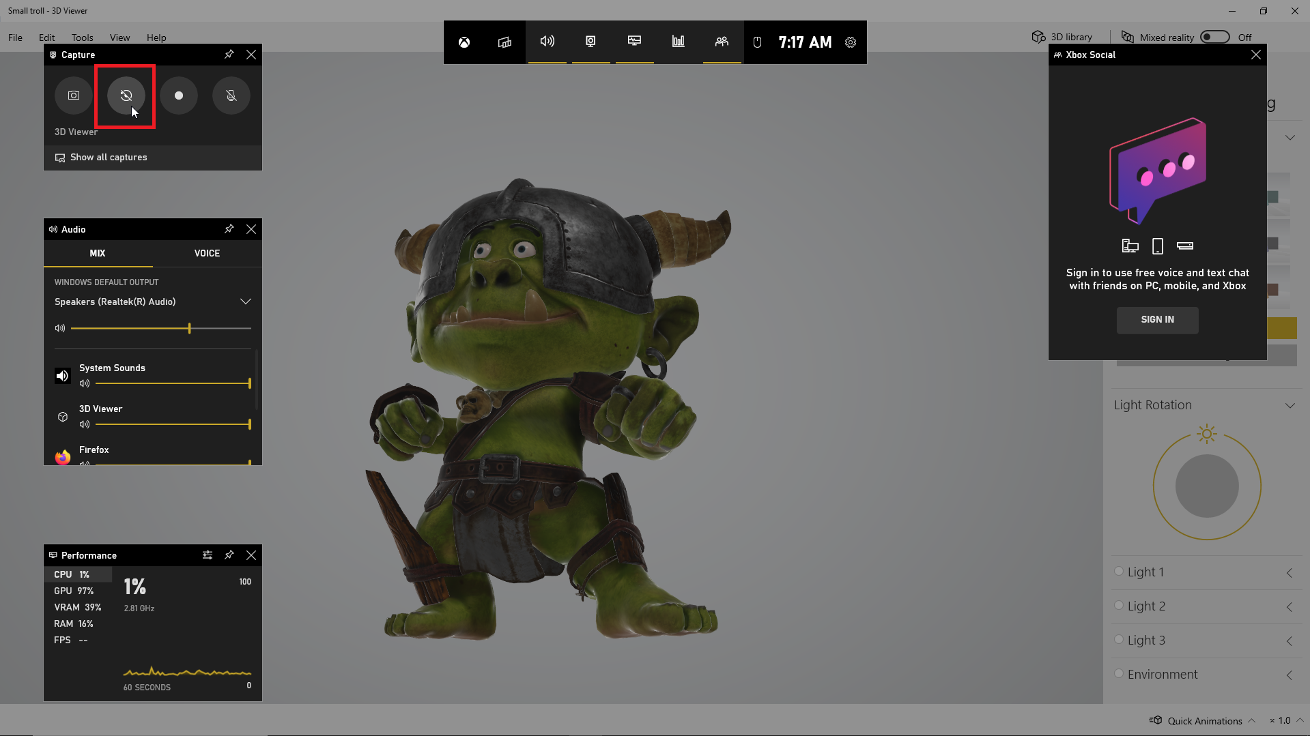This screenshot has height=736, width=1310.
Task: Adjust System Sounds volume slider
Action: click(173, 383)
